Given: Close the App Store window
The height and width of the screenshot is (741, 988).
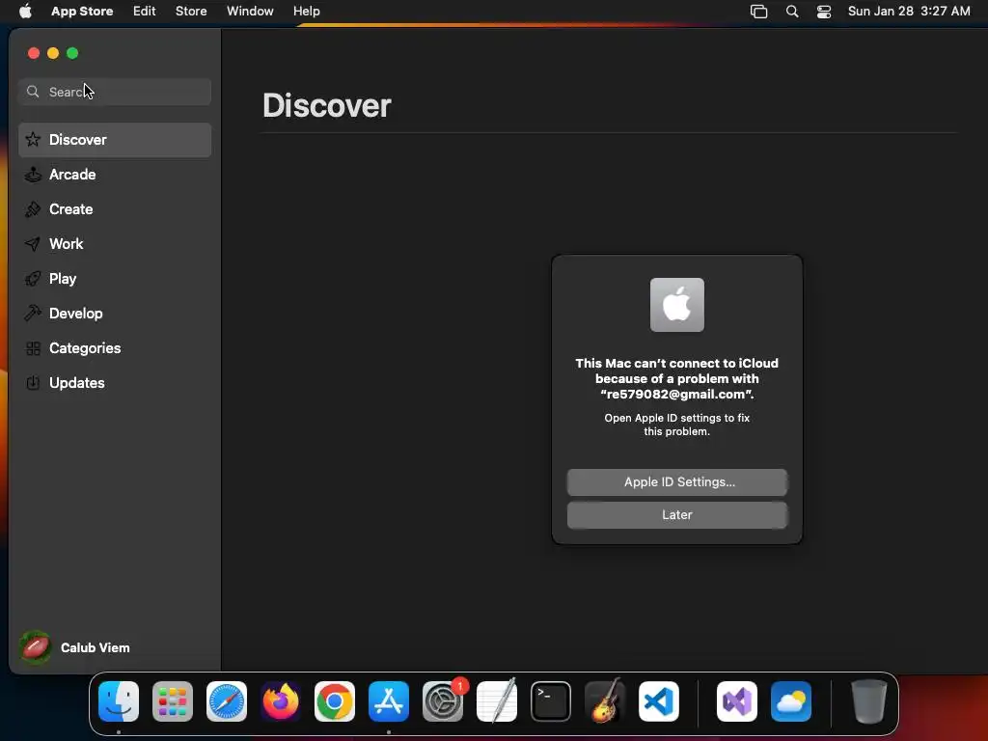Looking at the screenshot, I should click(34, 53).
